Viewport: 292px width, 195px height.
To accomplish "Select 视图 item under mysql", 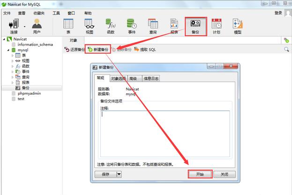I will pyautogui.click(x=22, y=61).
